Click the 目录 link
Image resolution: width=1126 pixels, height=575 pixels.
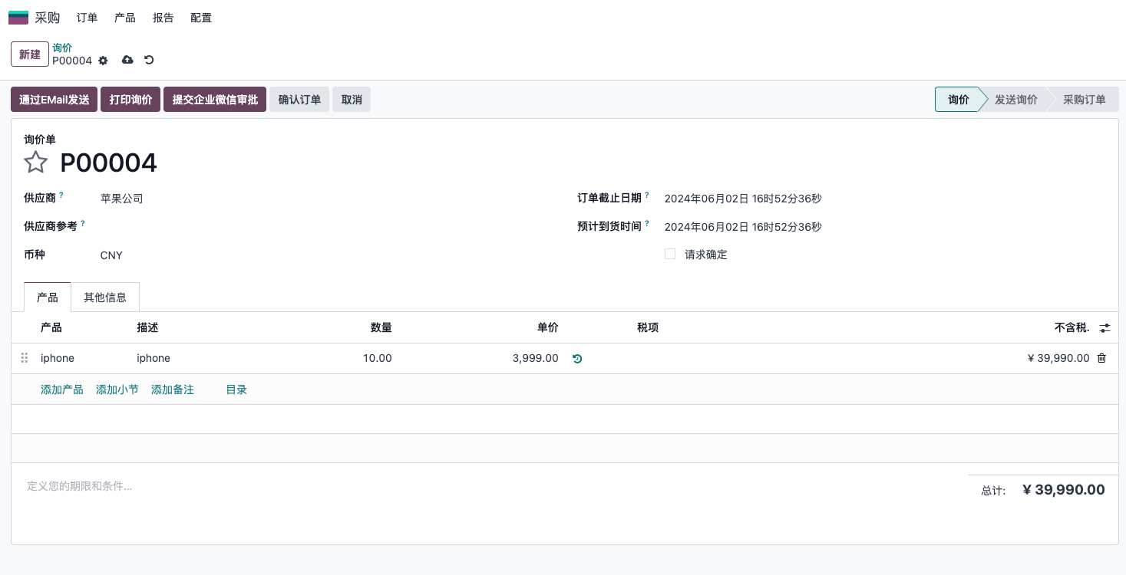(x=236, y=389)
